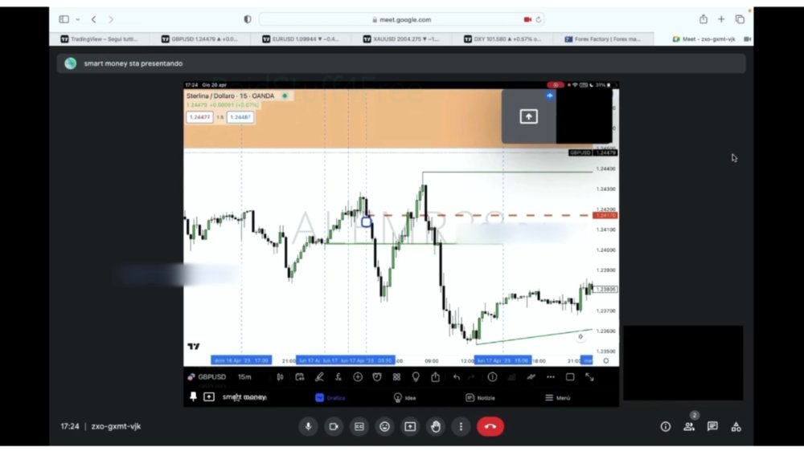Open more options three-dot menu
Viewport: 804px width, 451px height.
461,426
